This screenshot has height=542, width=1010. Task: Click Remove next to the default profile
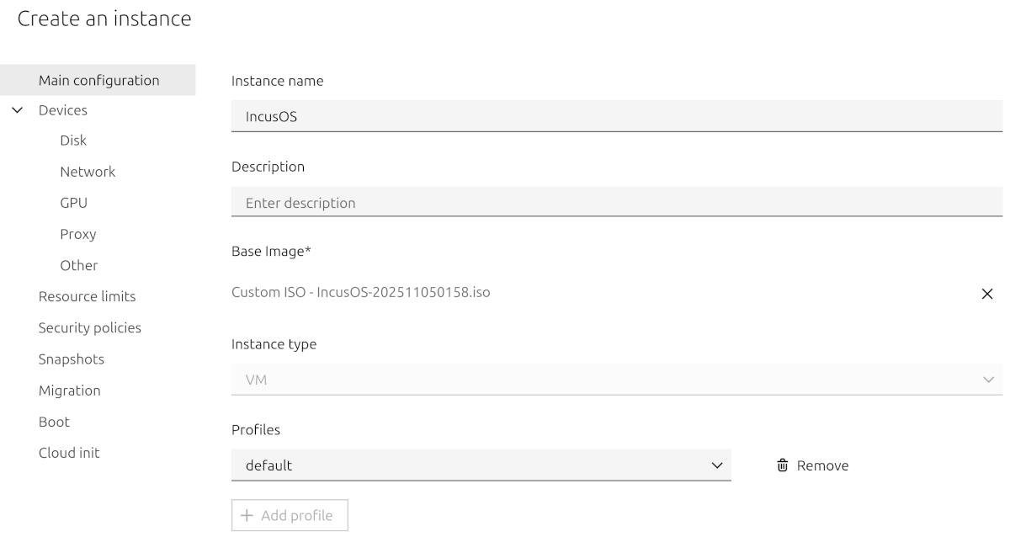tap(821, 465)
